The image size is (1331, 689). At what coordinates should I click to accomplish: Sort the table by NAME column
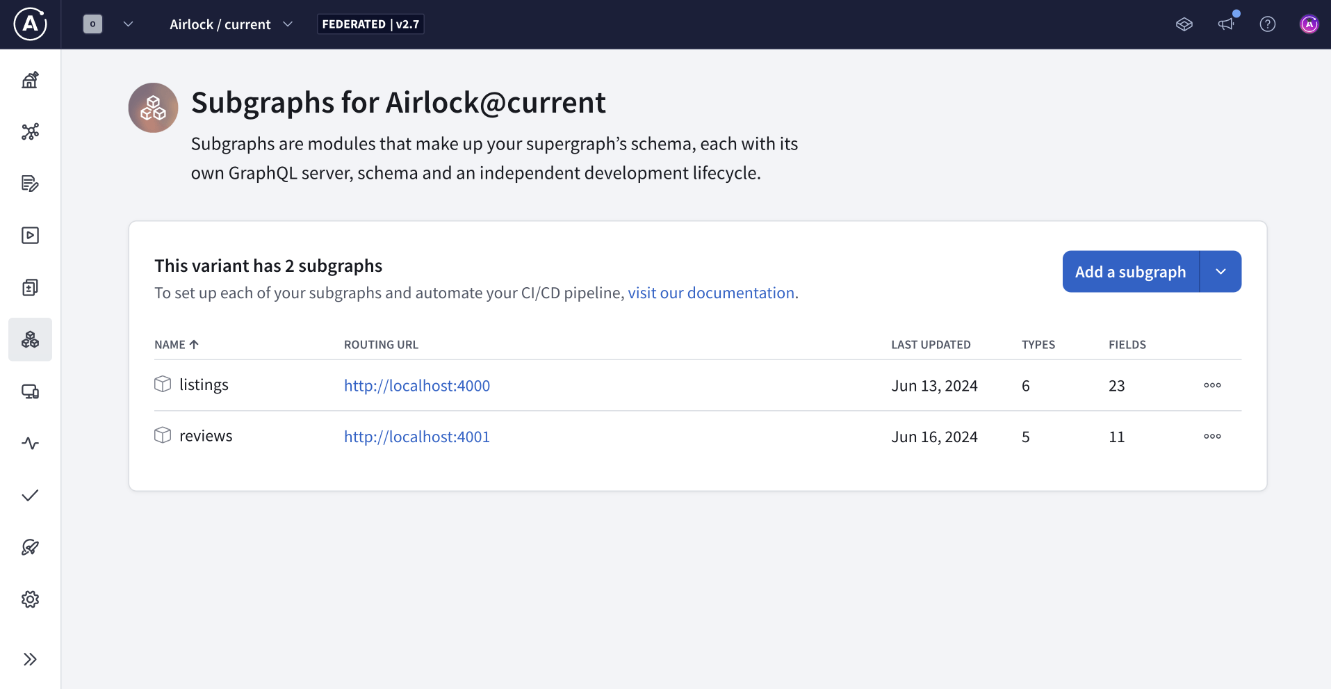click(175, 344)
